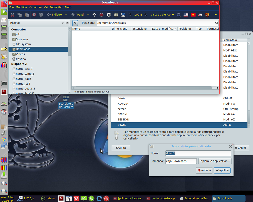Open the Segnalibri menu
The image size is (253, 202).
56,7
